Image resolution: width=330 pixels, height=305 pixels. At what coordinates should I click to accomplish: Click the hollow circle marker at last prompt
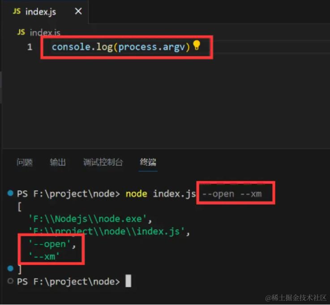(10, 281)
